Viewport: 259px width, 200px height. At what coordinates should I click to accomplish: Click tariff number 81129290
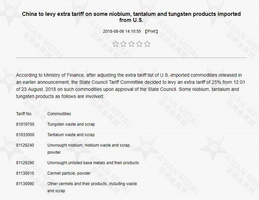click(25, 163)
